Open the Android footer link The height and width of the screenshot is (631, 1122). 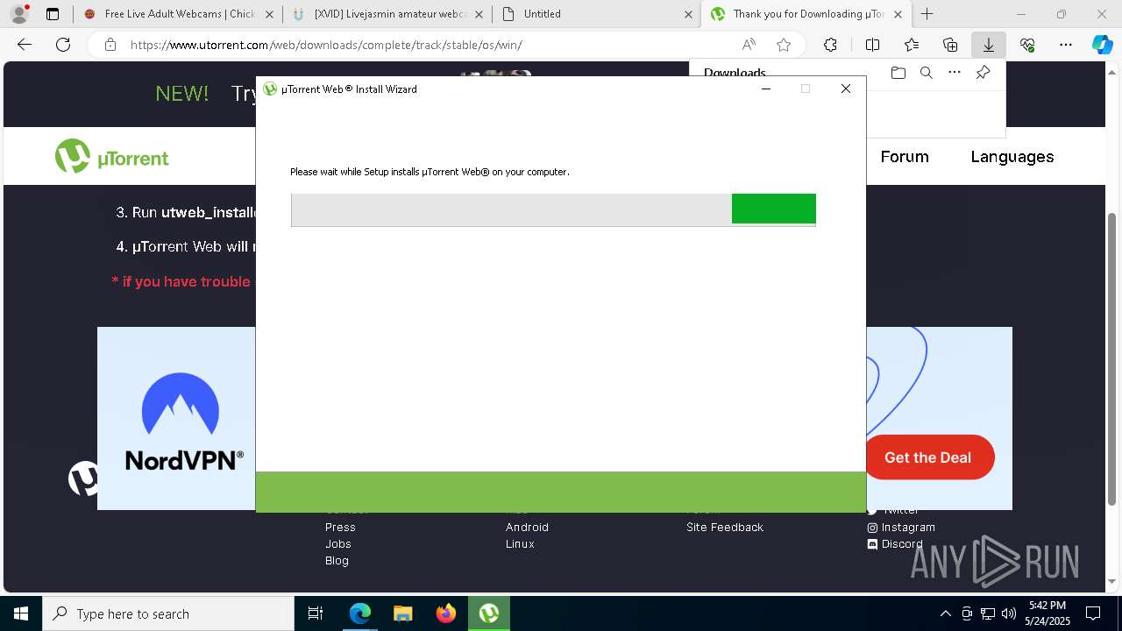pyautogui.click(x=527, y=528)
